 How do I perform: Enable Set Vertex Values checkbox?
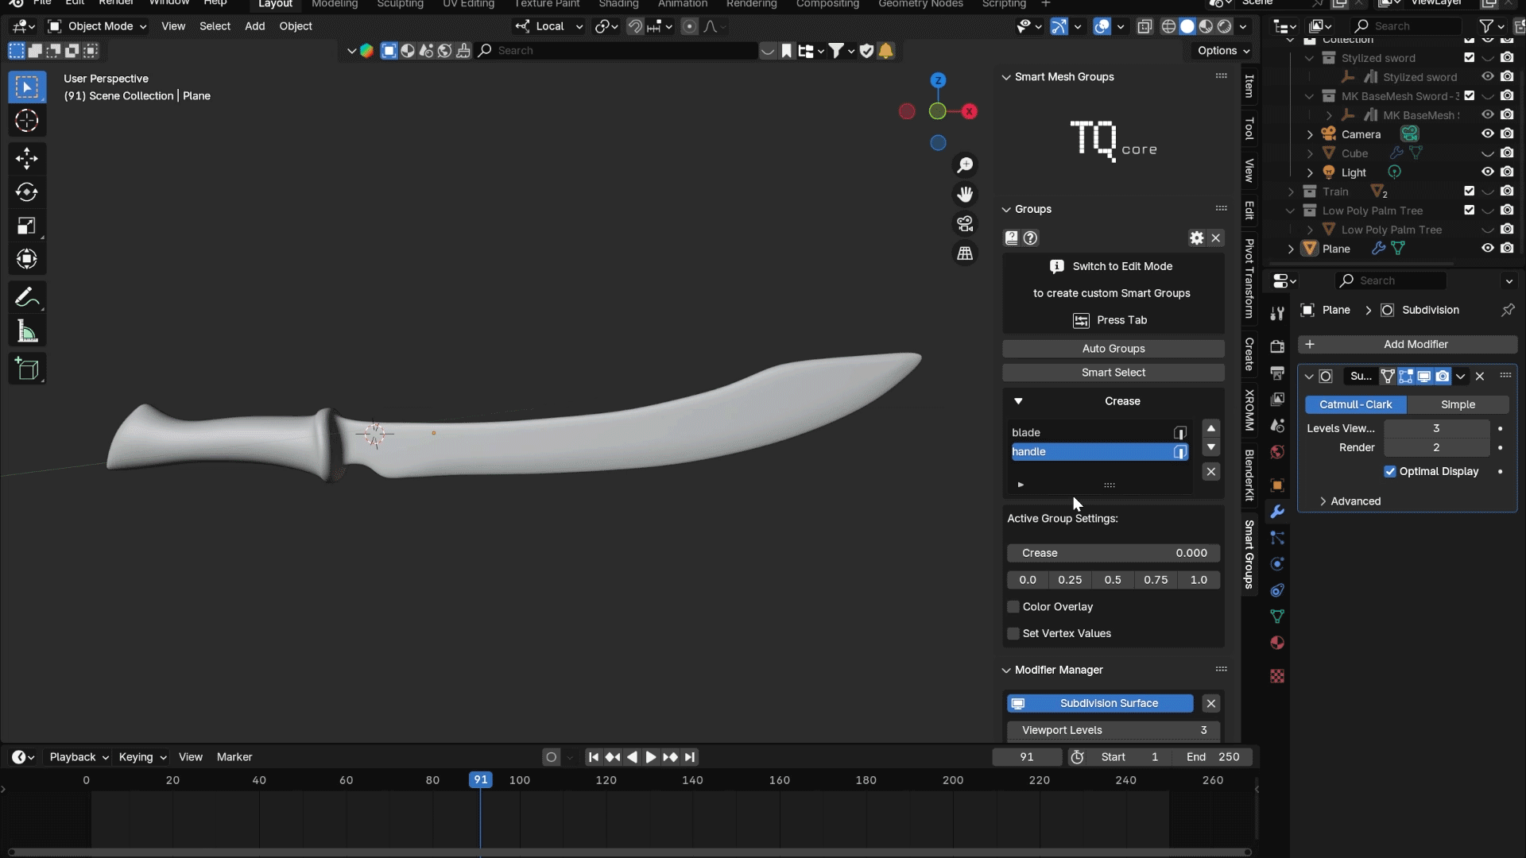click(1013, 634)
